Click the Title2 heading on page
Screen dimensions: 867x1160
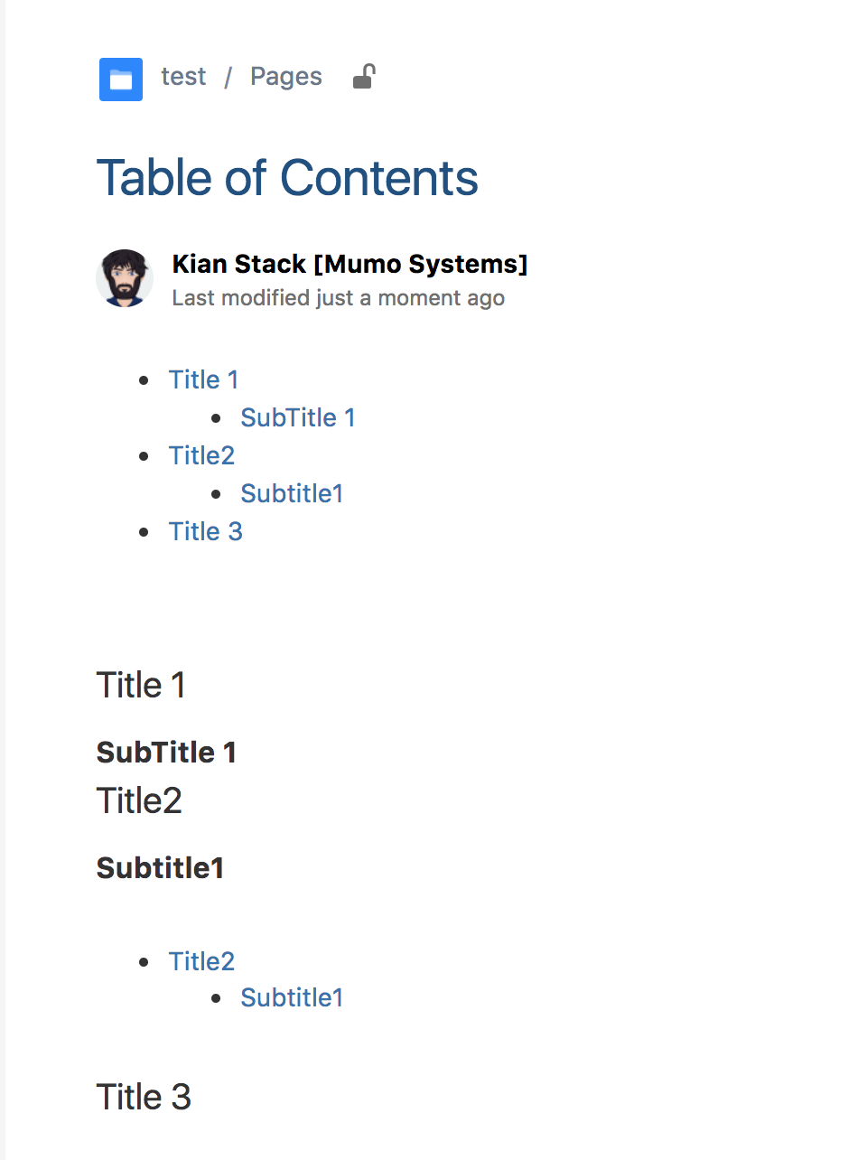(x=139, y=800)
